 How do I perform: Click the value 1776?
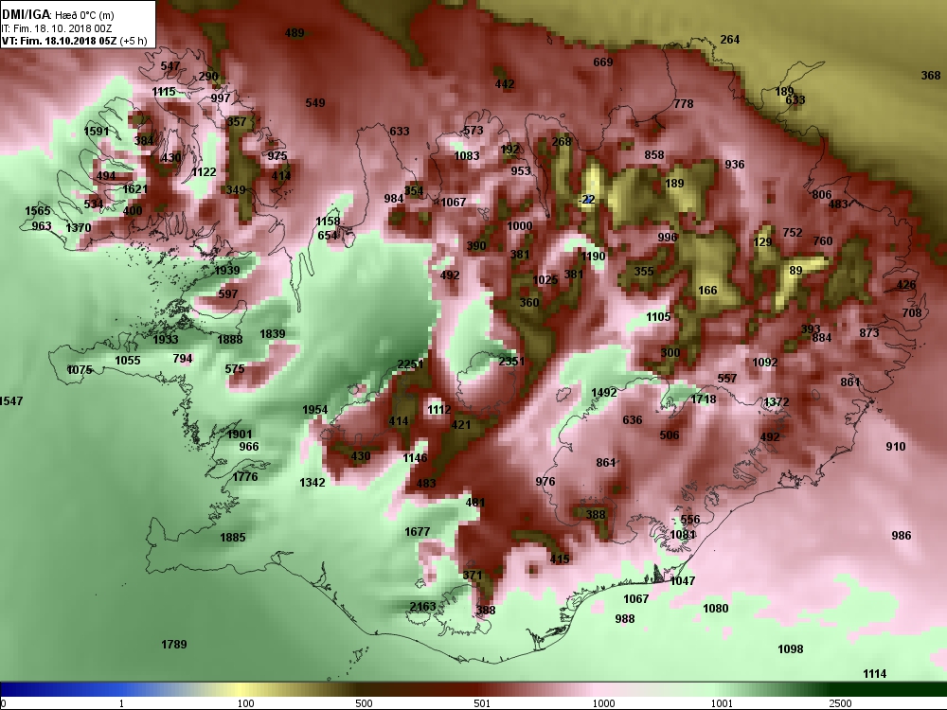pos(244,477)
